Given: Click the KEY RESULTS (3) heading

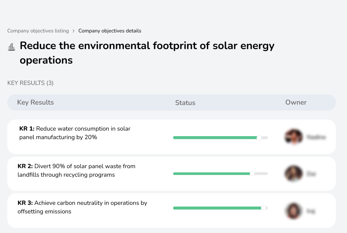Looking at the screenshot, I should pos(30,83).
